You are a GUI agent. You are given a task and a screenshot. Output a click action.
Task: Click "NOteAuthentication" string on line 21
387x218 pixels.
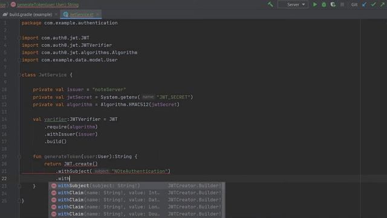point(140,171)
